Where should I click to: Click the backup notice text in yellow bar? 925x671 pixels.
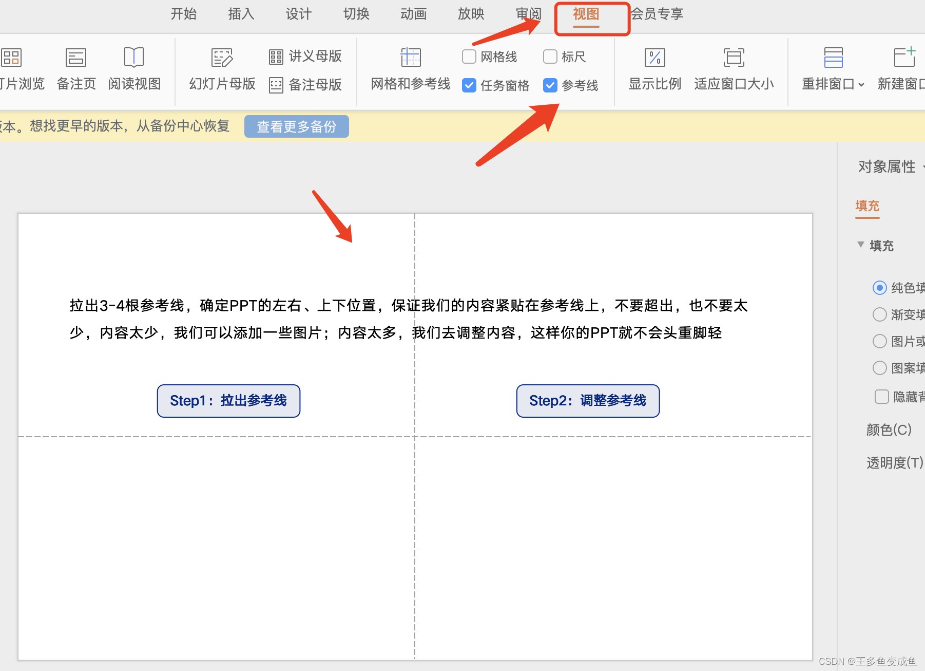[115, 126]
